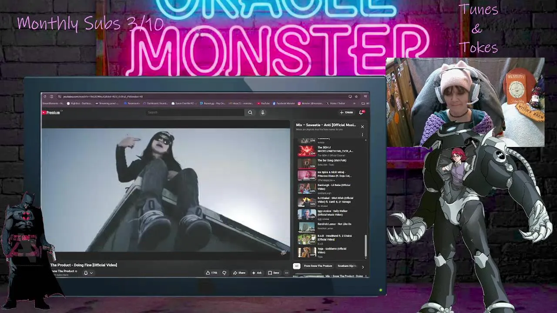Click the Ask button under video
557x313 pixels.
(x=256, y=273)
